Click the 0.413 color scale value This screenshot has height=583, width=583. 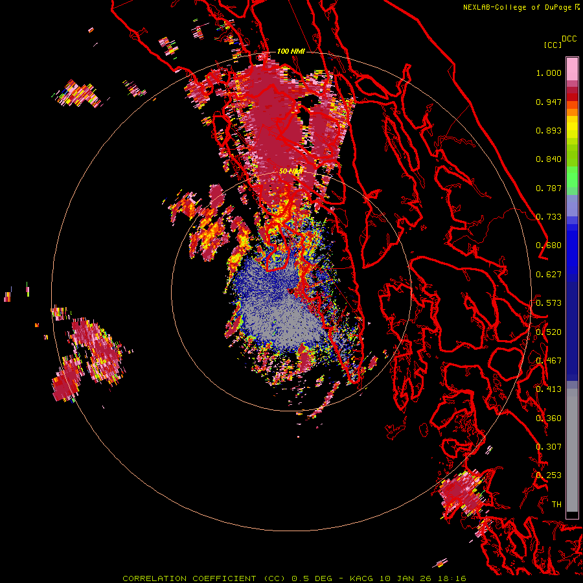pos(549,389)
